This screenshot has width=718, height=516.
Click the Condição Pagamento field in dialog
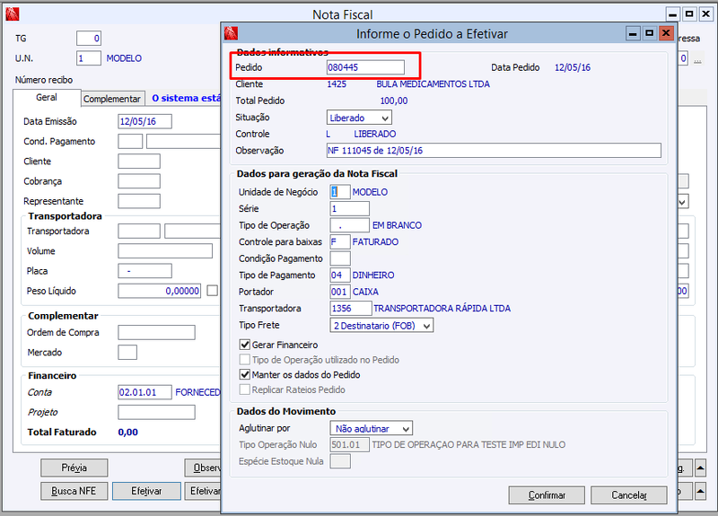coord(340,258)
